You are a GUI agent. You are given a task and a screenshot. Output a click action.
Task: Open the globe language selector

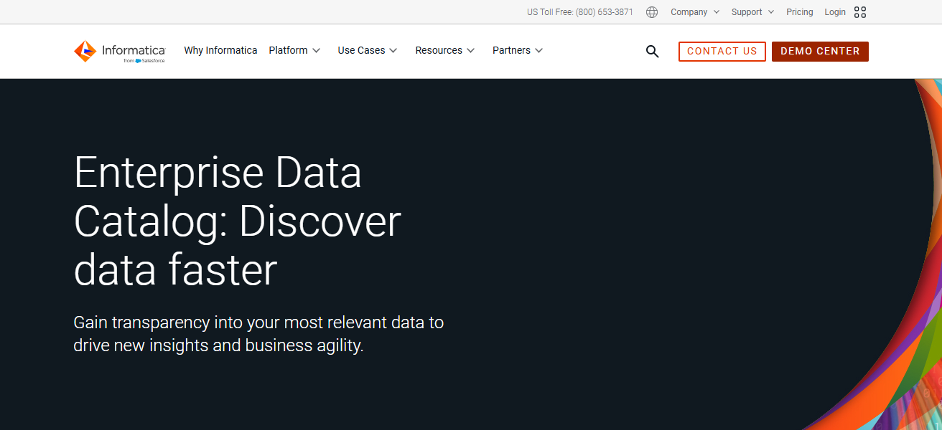[651, 11]
